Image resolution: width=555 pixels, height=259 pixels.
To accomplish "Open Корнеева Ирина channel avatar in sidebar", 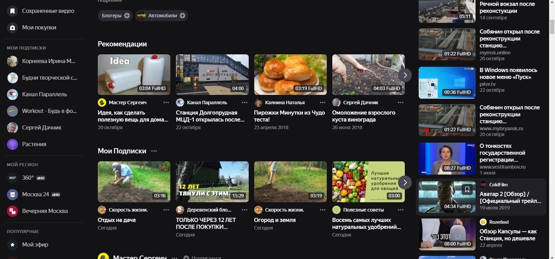I will point(12,61).
